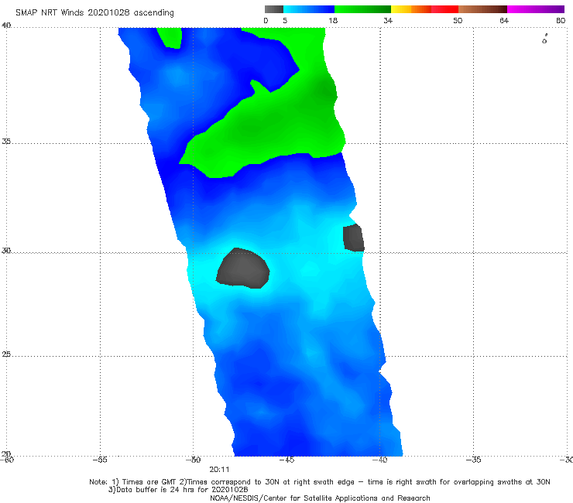Click the longitude label -40
The height and width of the screenshot is (503, 573).
379,460
